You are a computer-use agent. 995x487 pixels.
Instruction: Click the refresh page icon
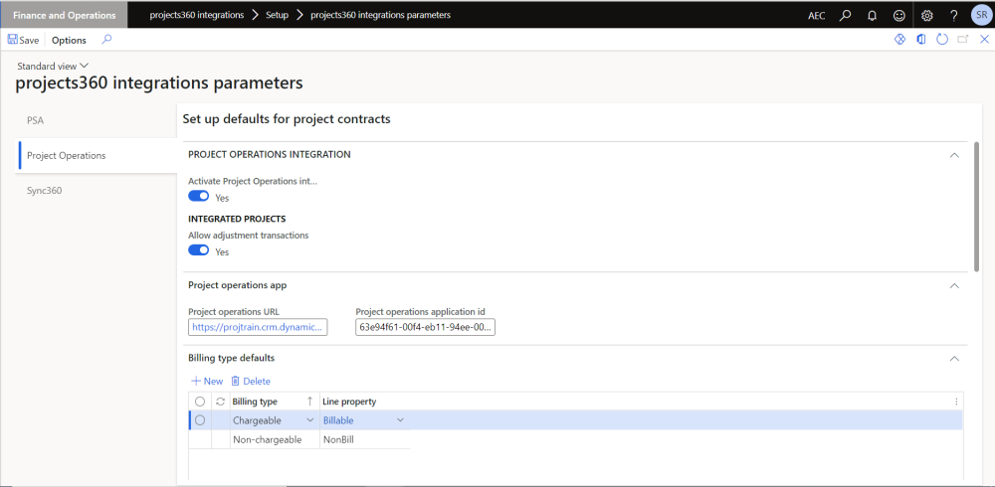[941, 40]
